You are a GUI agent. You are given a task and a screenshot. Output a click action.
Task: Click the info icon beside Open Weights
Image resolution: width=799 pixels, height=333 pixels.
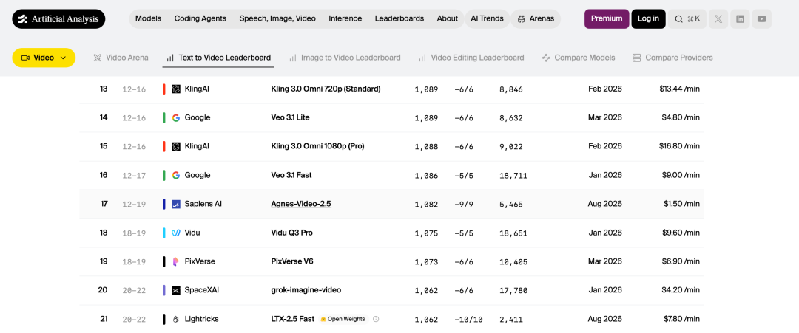pos(376,319)
